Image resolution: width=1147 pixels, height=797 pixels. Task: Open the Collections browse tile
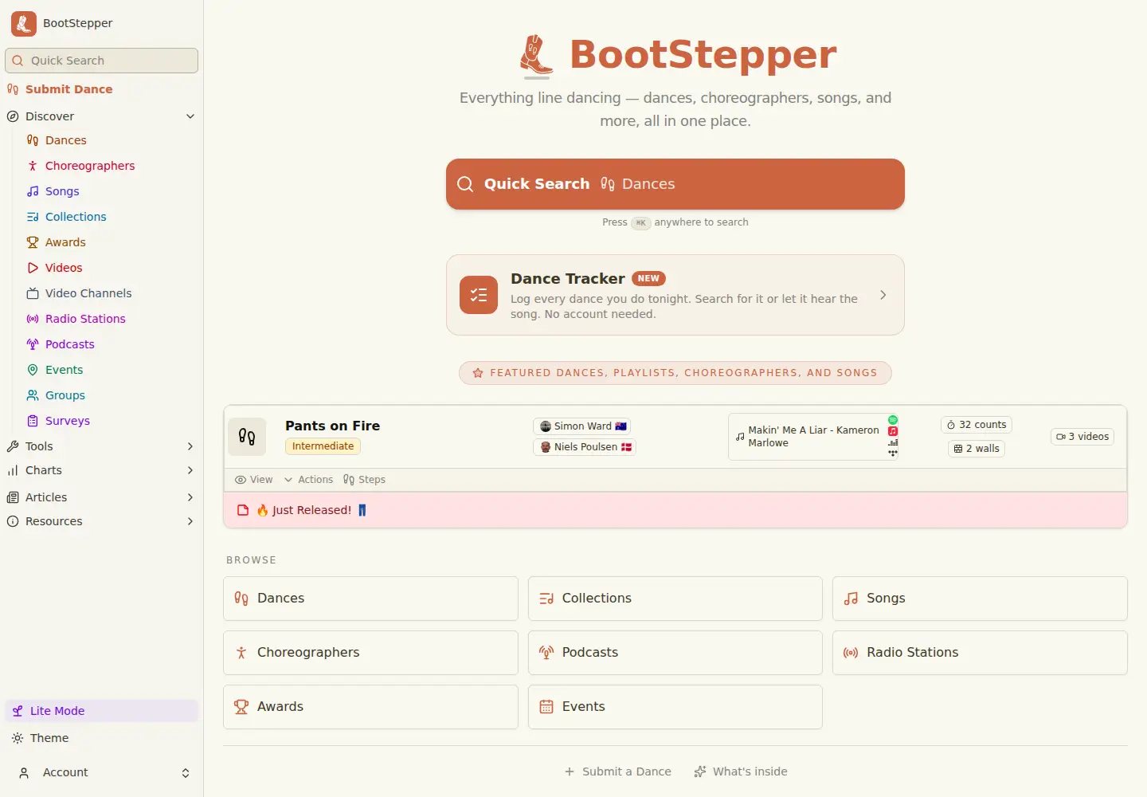pos(675,599)
